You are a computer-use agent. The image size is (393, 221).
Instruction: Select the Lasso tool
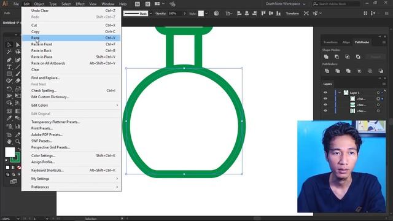18,52
